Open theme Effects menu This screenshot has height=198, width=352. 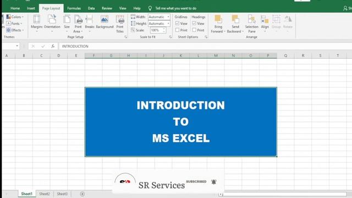coord(15,30)
